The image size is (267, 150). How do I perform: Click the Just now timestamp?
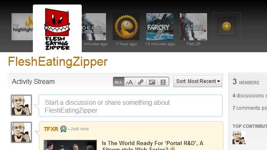[x=80, y=129]
